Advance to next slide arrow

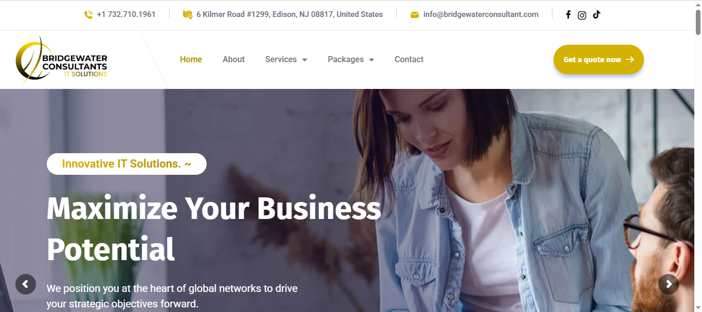click(x=669, y=284)
